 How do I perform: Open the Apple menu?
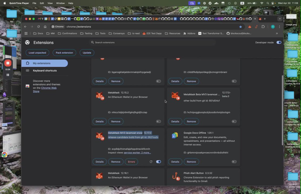(x=4, y=3)
